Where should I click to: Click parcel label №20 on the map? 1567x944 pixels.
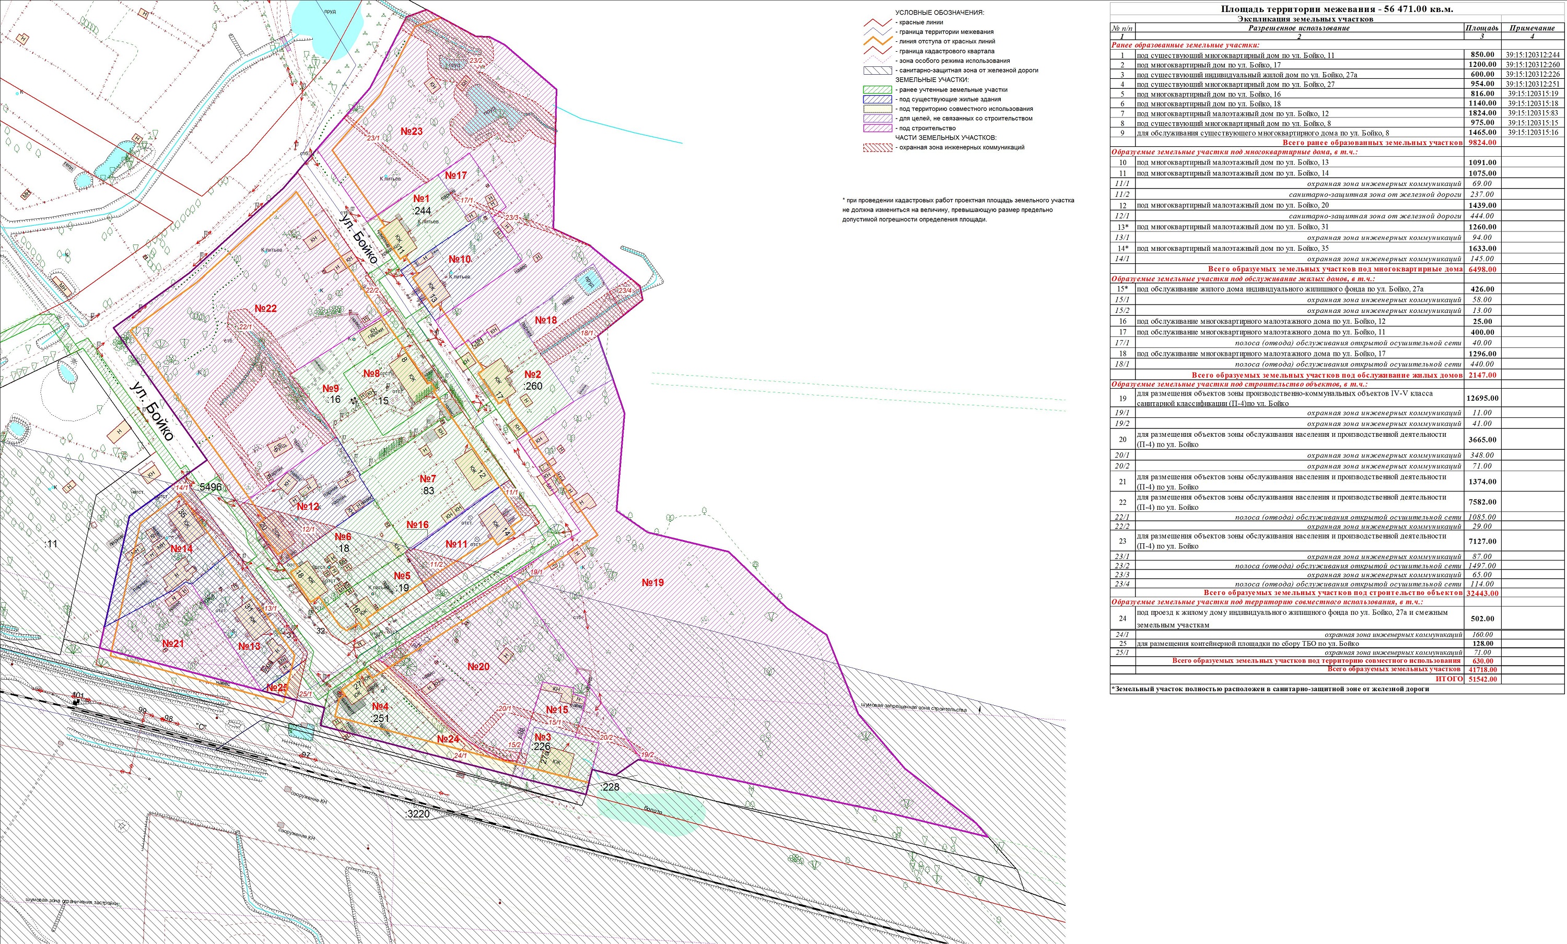478,667
